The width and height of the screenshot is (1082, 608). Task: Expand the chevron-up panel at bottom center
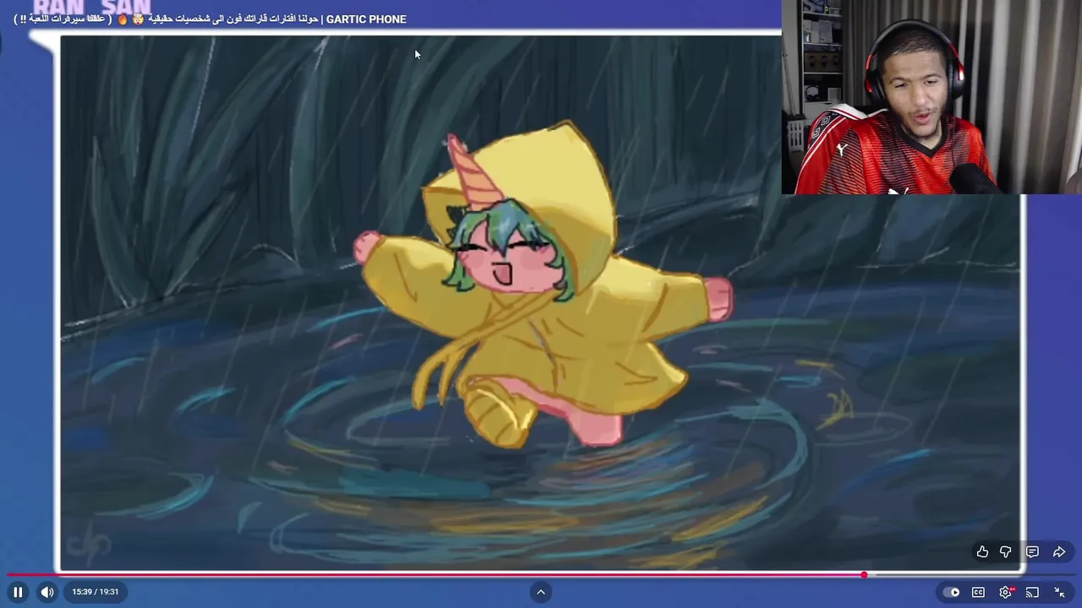[541, 592]
